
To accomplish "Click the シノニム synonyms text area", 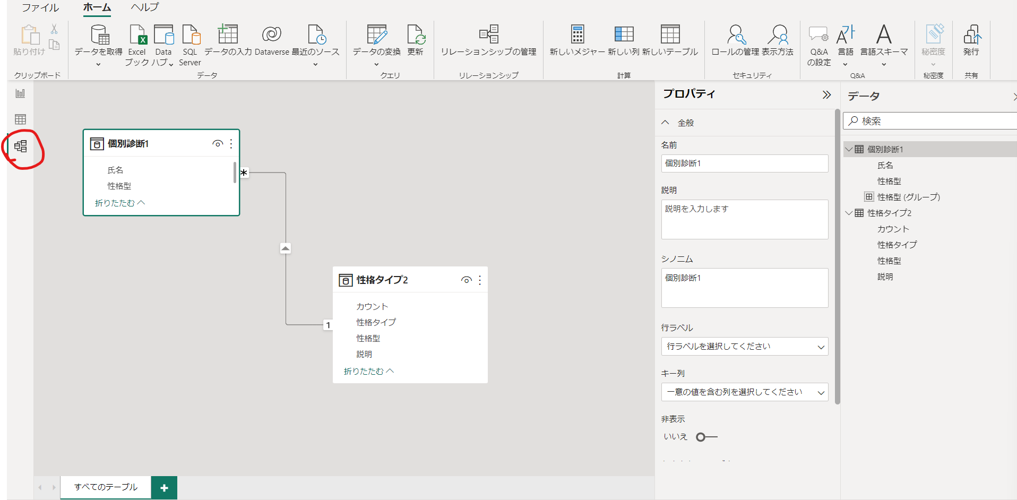I will 745,288.
